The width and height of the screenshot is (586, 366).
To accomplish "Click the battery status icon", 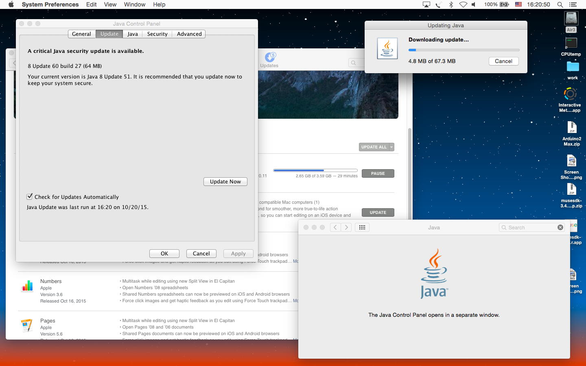I will [505, 4].
